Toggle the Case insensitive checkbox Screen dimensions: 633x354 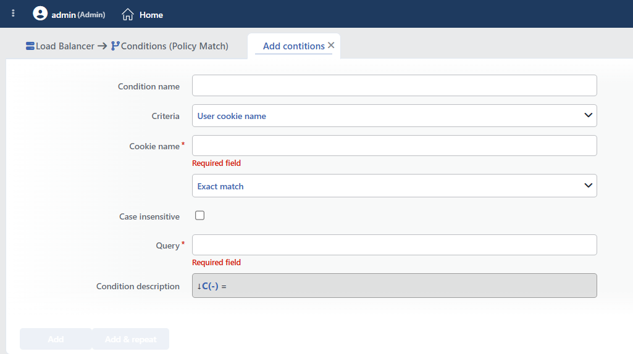coord(200,215)
